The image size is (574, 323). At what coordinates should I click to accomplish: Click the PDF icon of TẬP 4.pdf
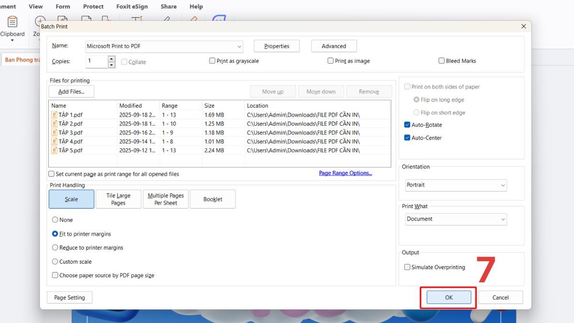pyautogui.click(x=54, y=141)
